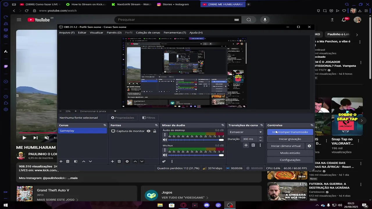This screenshot has height=209, width=372.
Task: Toggle visibility of Captura de monitor source
Action: pos(149,131)
